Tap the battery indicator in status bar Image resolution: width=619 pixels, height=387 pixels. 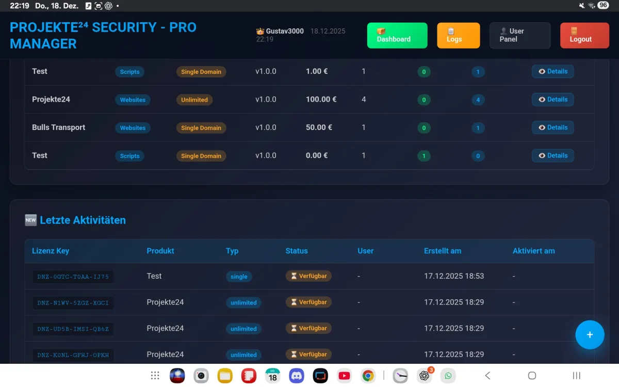pos(603,5)
